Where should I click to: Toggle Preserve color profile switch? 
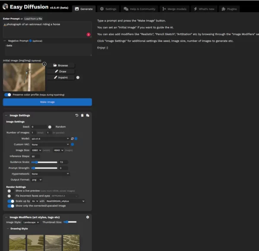tap(8, 95)
